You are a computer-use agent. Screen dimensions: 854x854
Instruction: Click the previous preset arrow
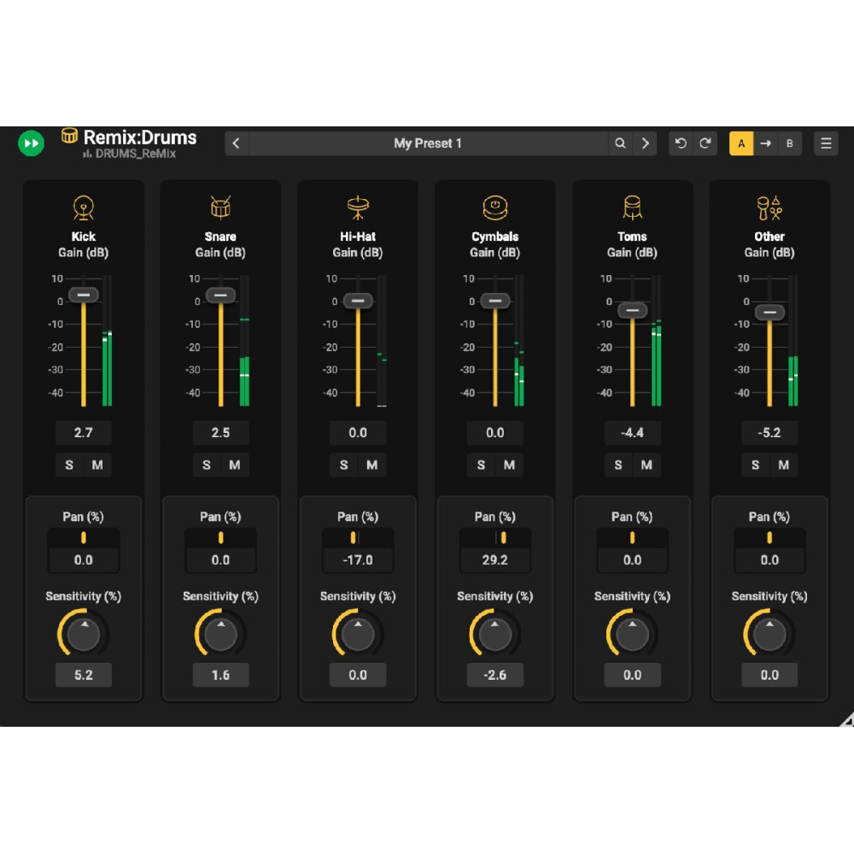[236, 143]
